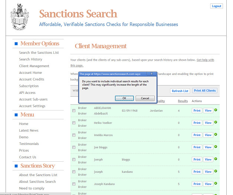Open Search the Sanctions List
Image resolution: width=233 pixels, height=195 pixels.
39,53
